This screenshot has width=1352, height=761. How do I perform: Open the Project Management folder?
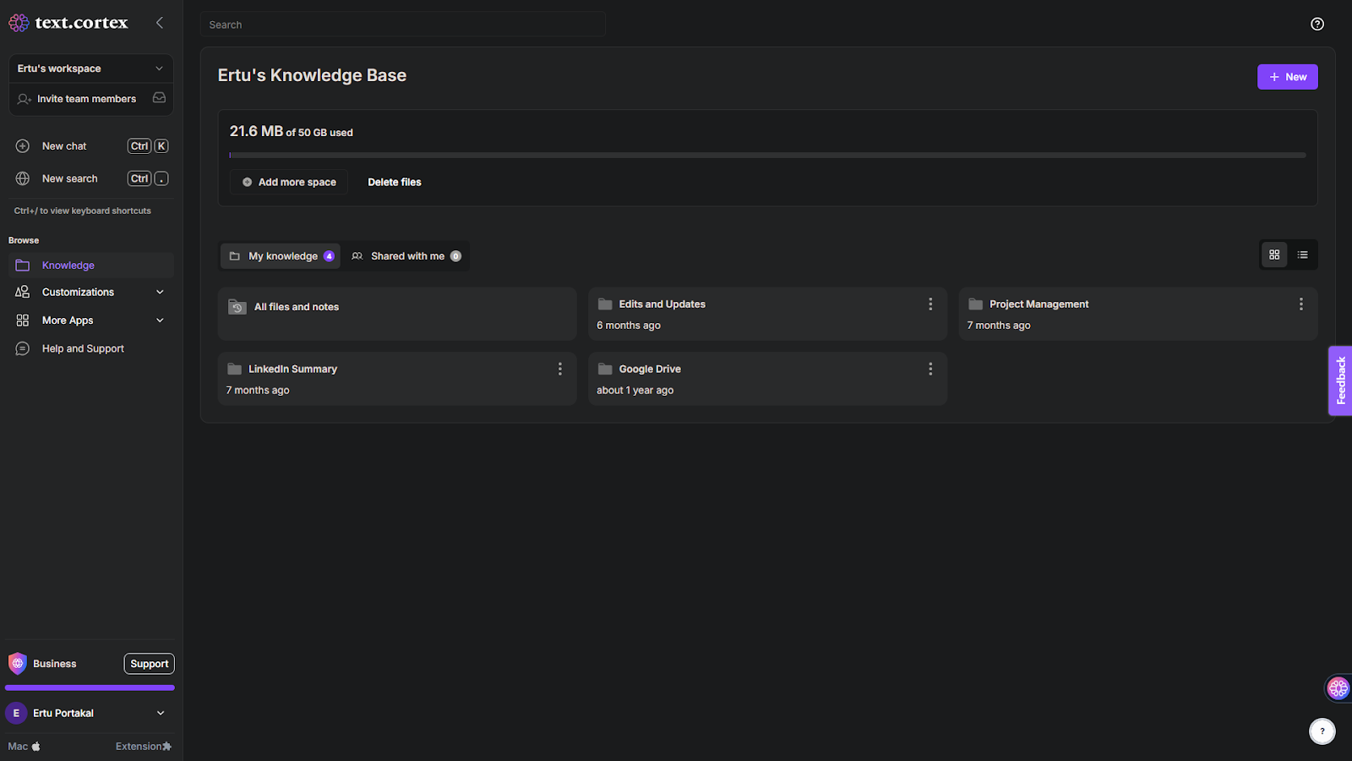click(1138, 314)
